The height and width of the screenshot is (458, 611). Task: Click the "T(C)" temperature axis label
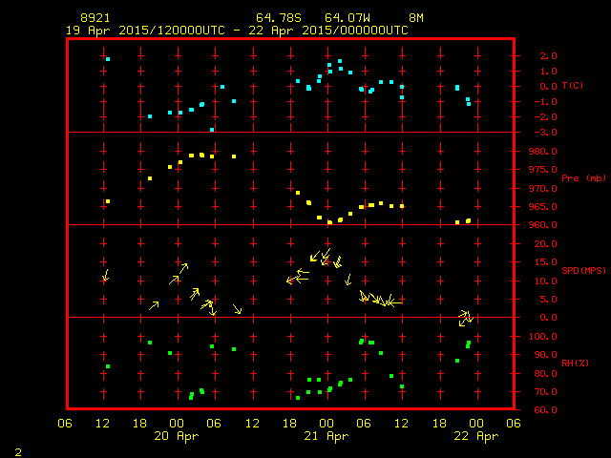[x=573, y=86]
